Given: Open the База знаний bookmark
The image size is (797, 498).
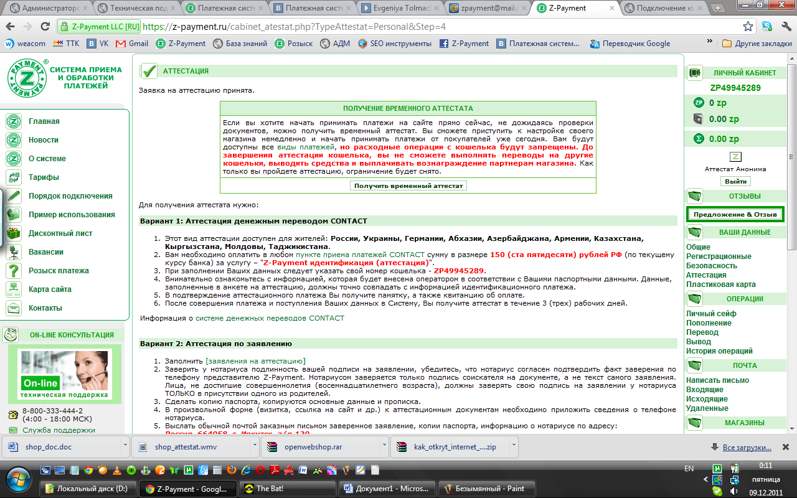Looking at the screenshot, I should tap(240, 44).
